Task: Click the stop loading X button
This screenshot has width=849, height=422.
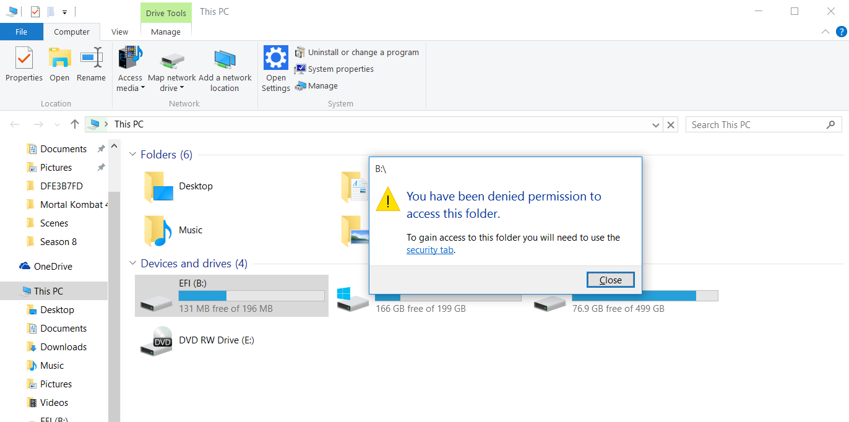Action: pyautogui.click(x=671, y=125)
